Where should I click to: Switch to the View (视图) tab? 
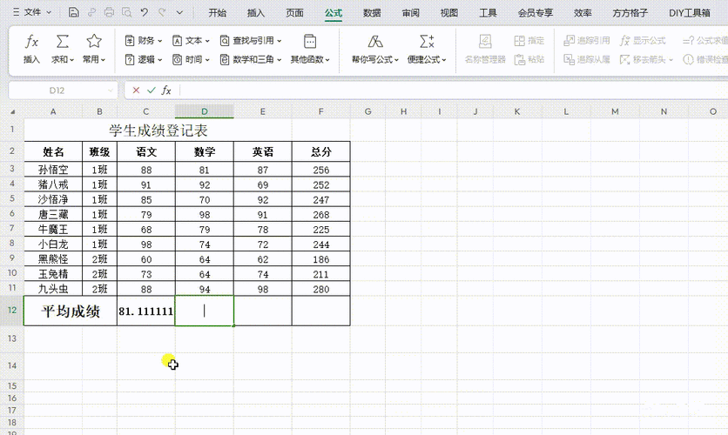point(449,13)
